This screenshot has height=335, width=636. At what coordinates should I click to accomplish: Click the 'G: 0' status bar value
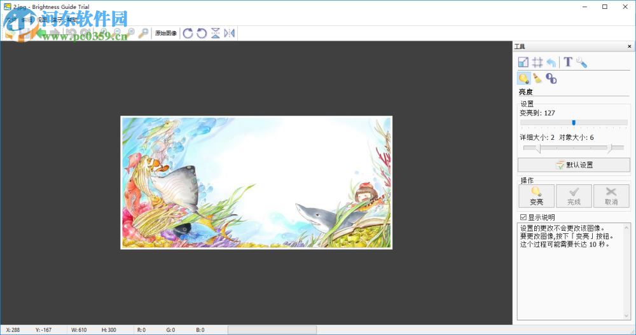(x=170, y=330)
